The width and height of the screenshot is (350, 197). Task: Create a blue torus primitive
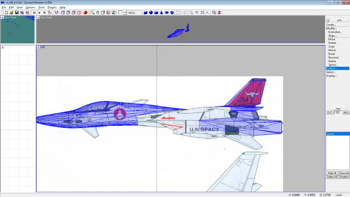click(x=167, y=13)
